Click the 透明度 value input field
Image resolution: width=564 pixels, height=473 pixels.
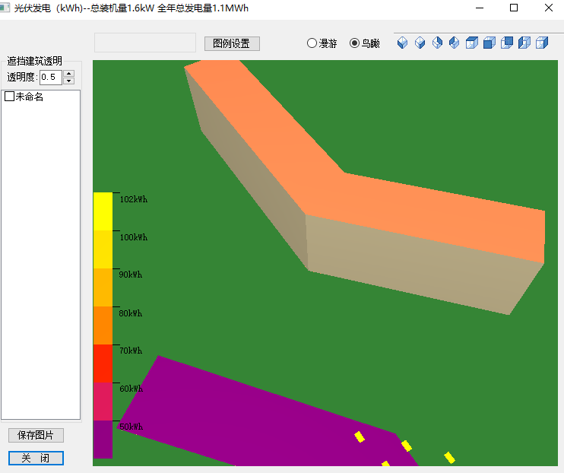coord(50,77)
